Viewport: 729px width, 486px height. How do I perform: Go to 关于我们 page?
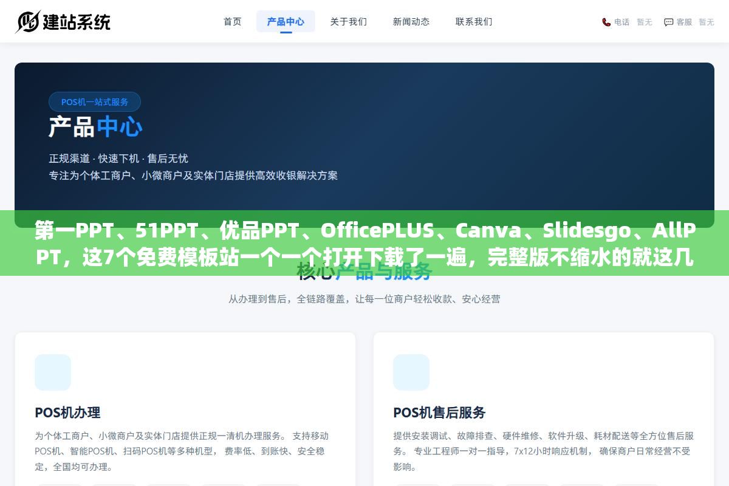349,21
